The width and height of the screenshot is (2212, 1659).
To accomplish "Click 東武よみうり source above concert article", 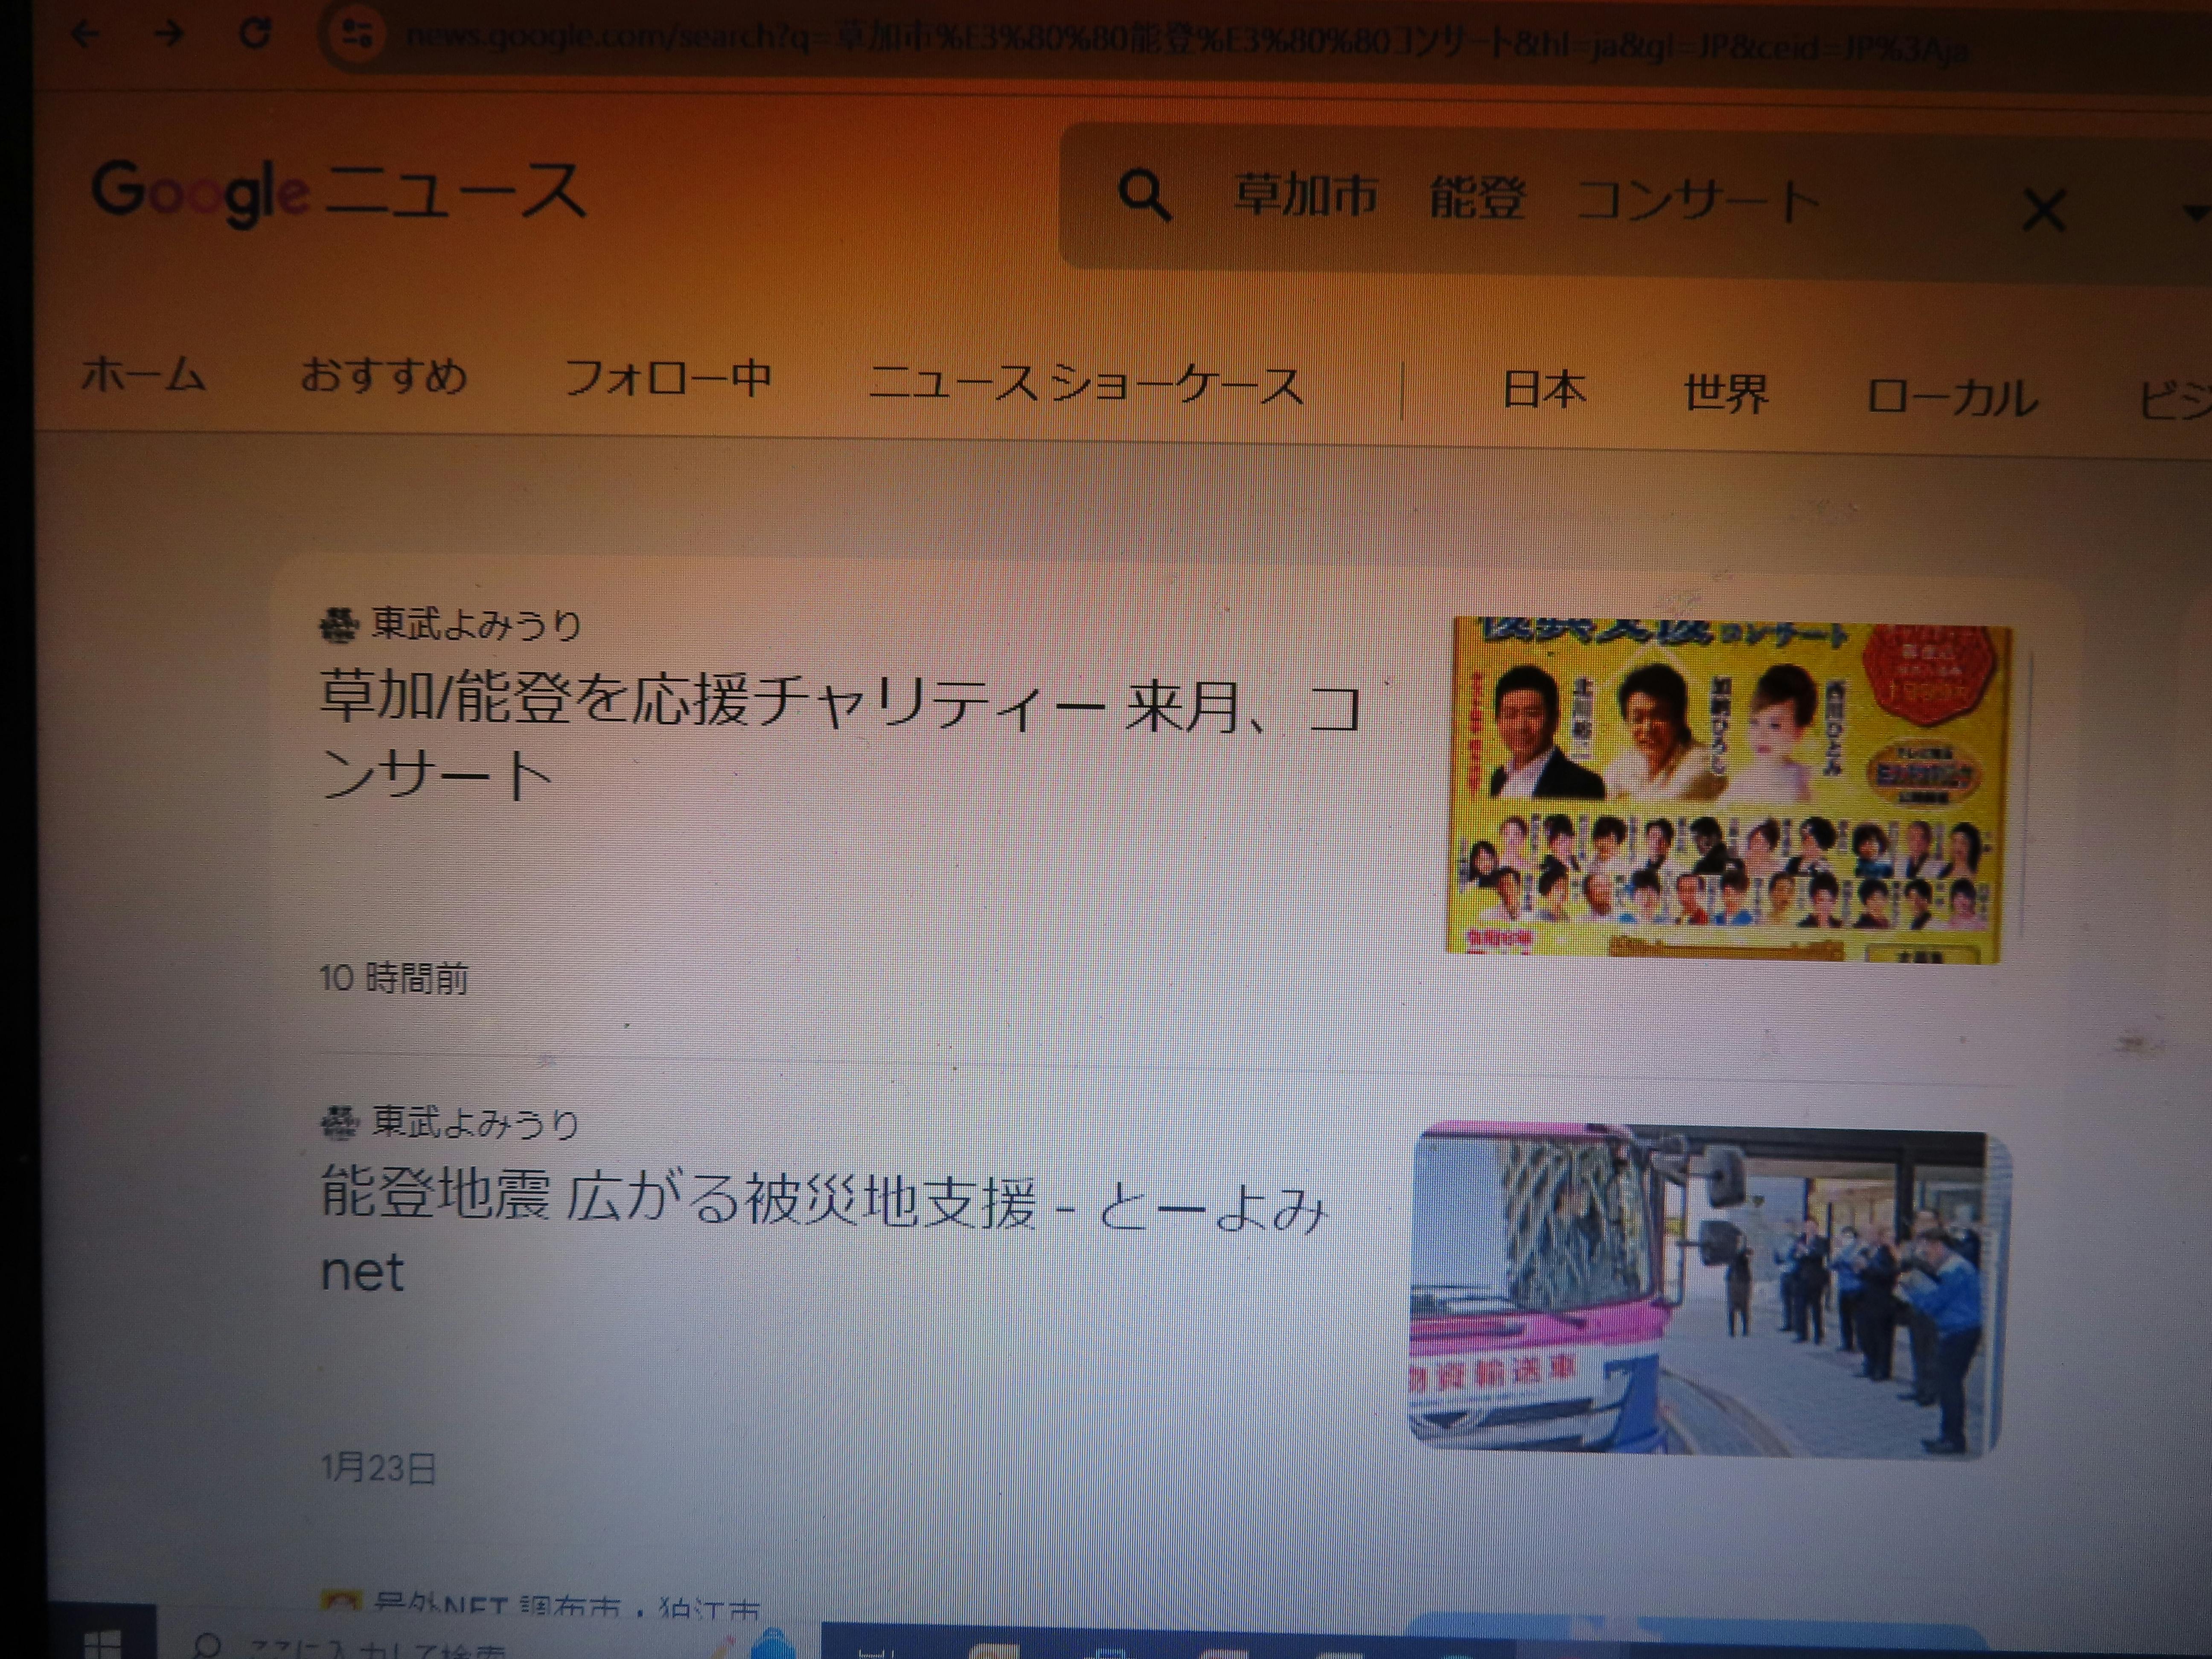I will [x=476, y=625].
